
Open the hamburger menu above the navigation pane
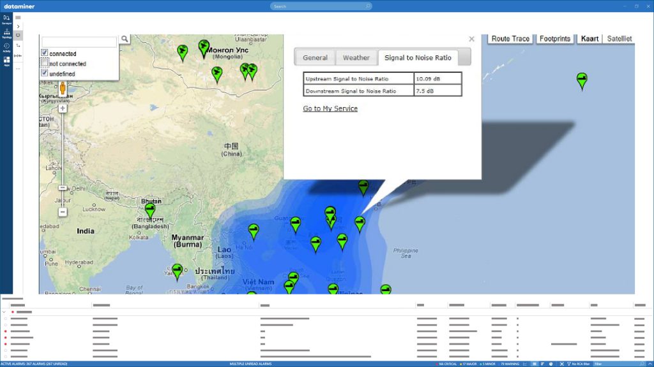pos(18,17)
